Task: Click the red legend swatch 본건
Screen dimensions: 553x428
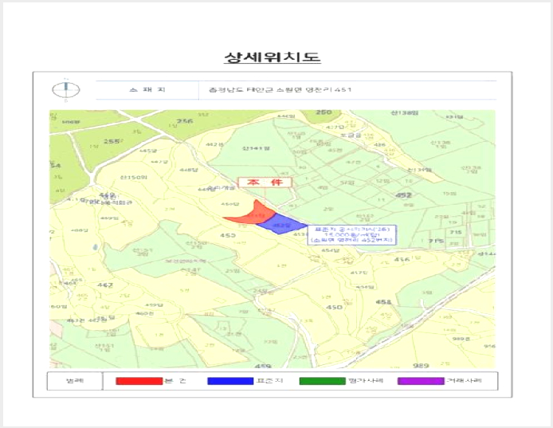Action: click(x=139, y=381)
